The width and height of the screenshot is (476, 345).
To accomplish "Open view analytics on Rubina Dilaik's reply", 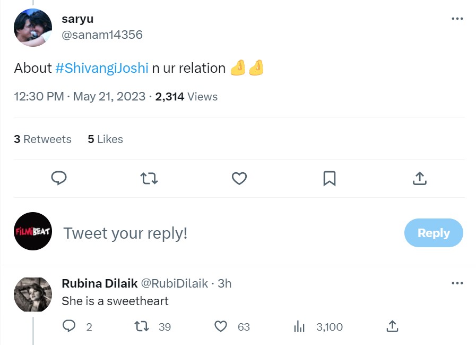I will 300,326.
